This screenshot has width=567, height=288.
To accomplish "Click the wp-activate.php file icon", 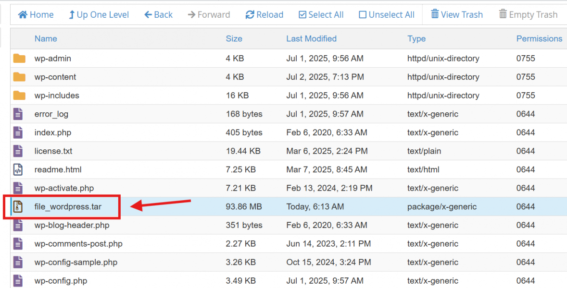I will [x=18, y=188].
